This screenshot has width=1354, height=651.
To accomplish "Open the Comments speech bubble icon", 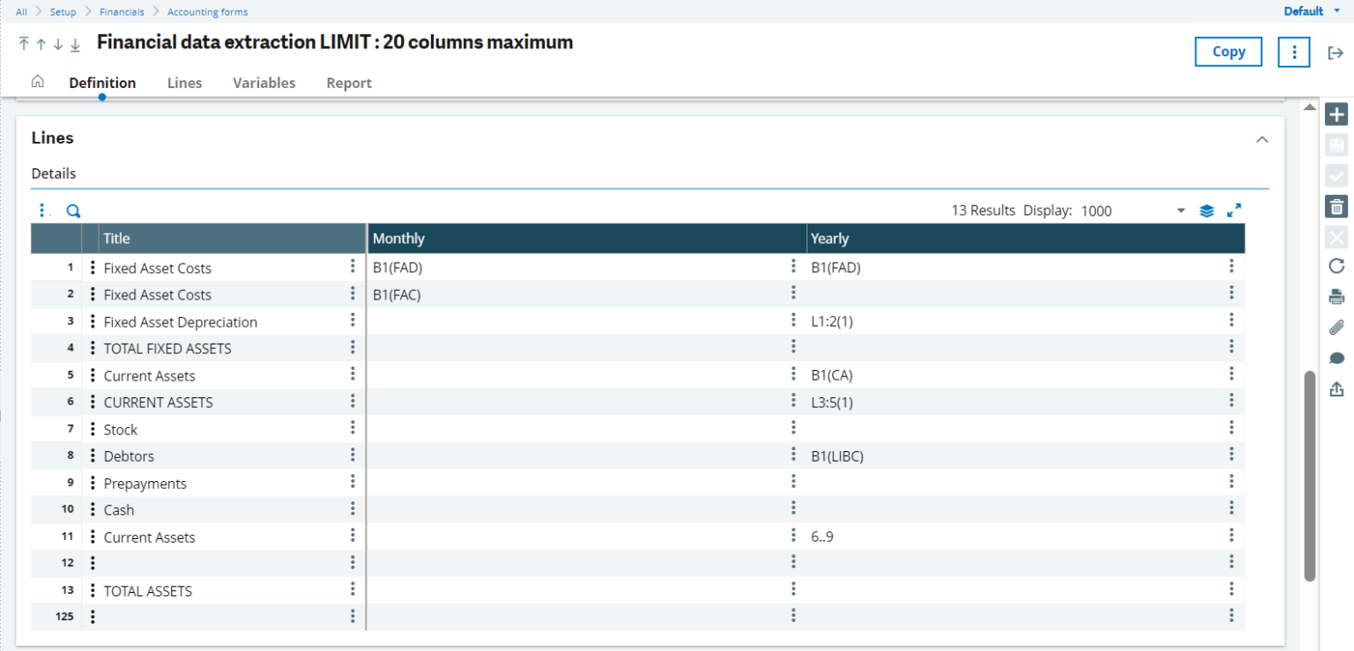I will pos(1336,359).
